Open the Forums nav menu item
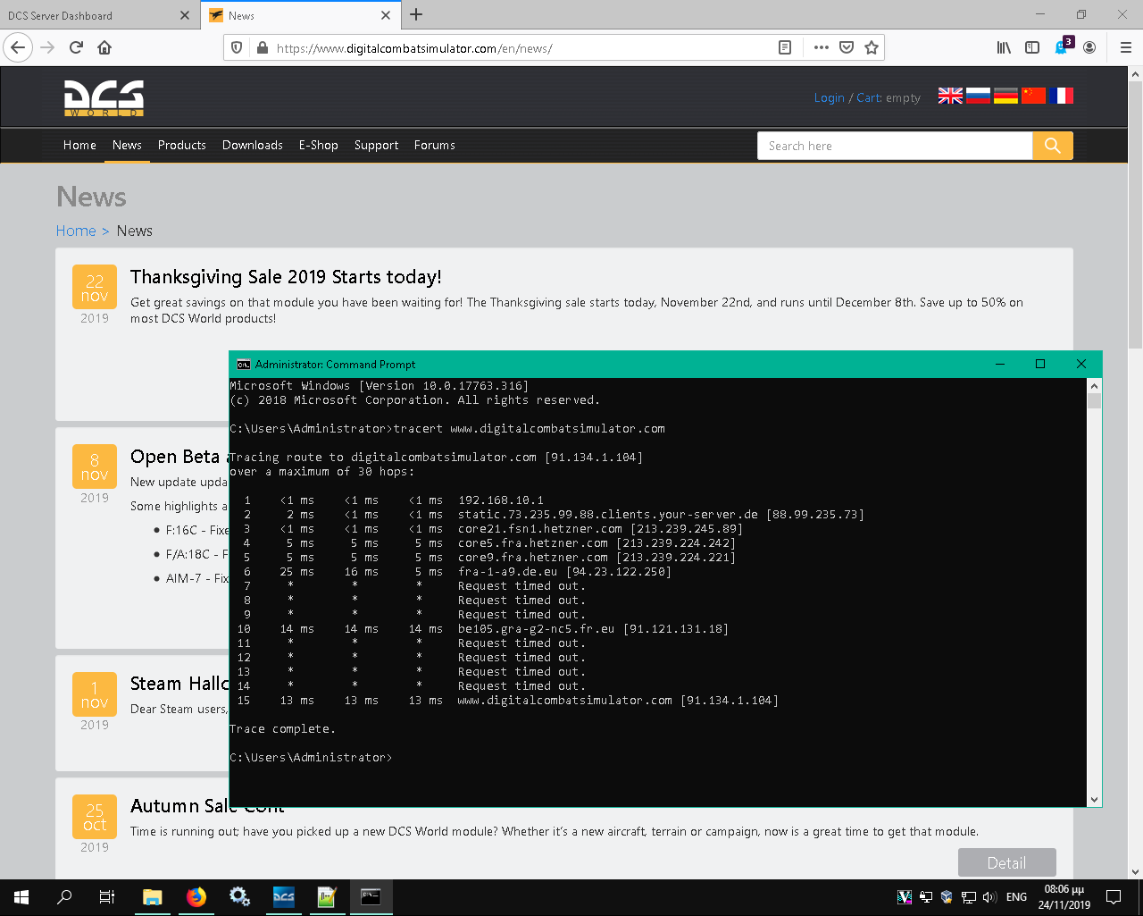Screen dimensions: 1143x916 (435, 145)
